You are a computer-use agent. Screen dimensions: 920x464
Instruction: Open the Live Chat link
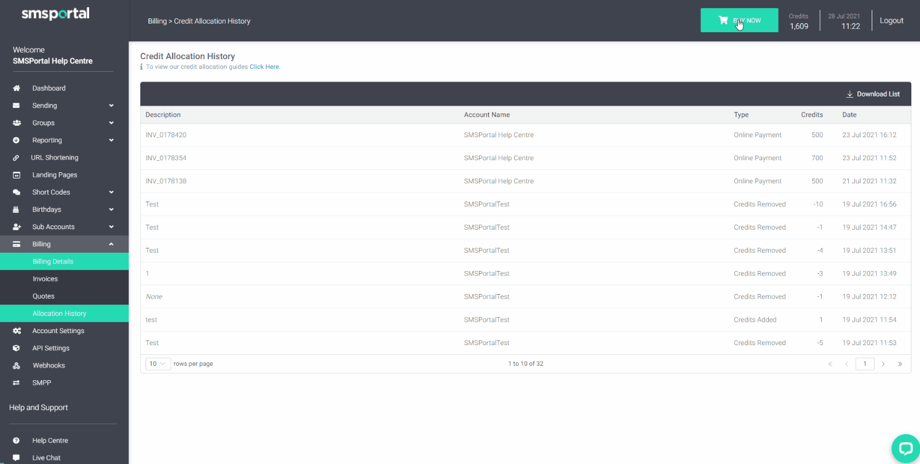point(46,458)
